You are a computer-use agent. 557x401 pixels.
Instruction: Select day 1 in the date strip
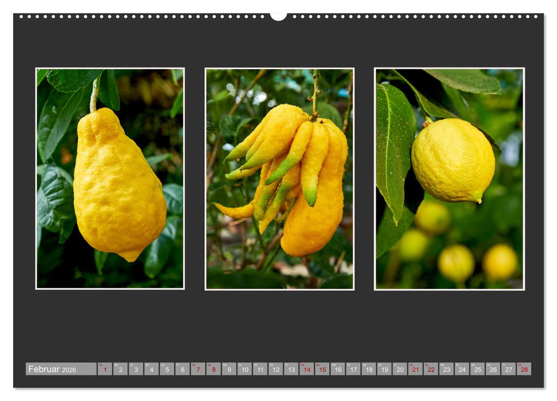coord(105,369)
